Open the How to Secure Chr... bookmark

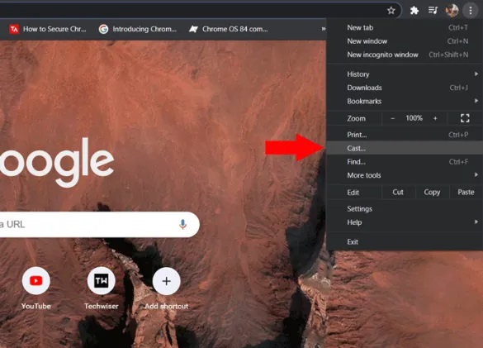pyautogui.click(x=48, y=29)
